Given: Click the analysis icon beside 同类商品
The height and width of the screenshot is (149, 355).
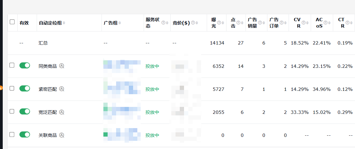Looking at the screenshot, I should click(x=62, y=66).
